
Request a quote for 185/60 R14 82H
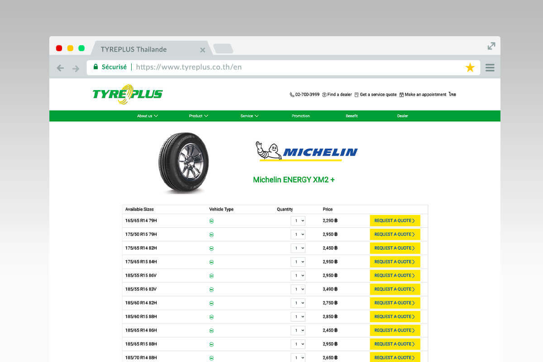(x=395, y=303)
